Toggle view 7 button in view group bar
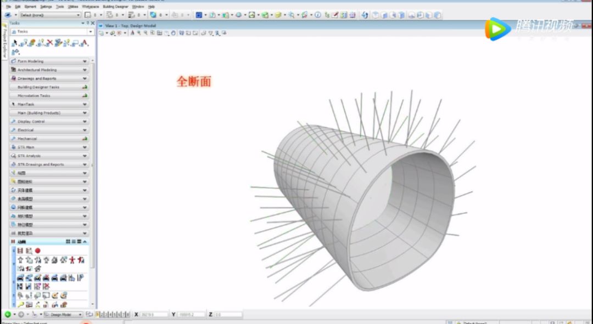The image size is (593, 324). coord(123,314)
